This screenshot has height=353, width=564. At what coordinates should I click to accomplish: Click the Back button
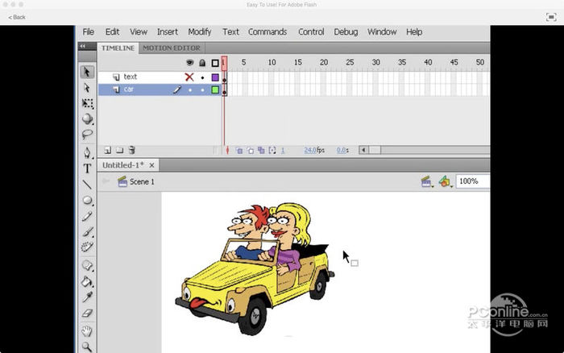[17, 17]
